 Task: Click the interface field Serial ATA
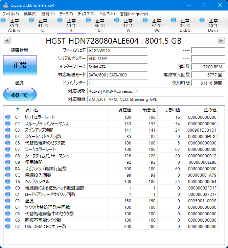(117, 67)
